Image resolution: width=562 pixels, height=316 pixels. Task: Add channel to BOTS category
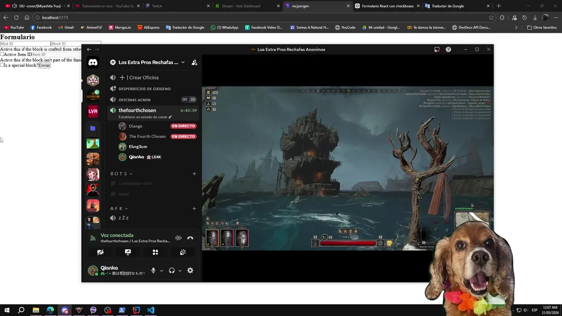click(194, 174)
